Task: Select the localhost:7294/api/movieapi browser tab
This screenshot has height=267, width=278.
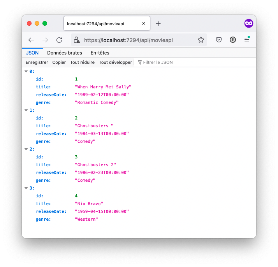Action: [x=107, y=24]
